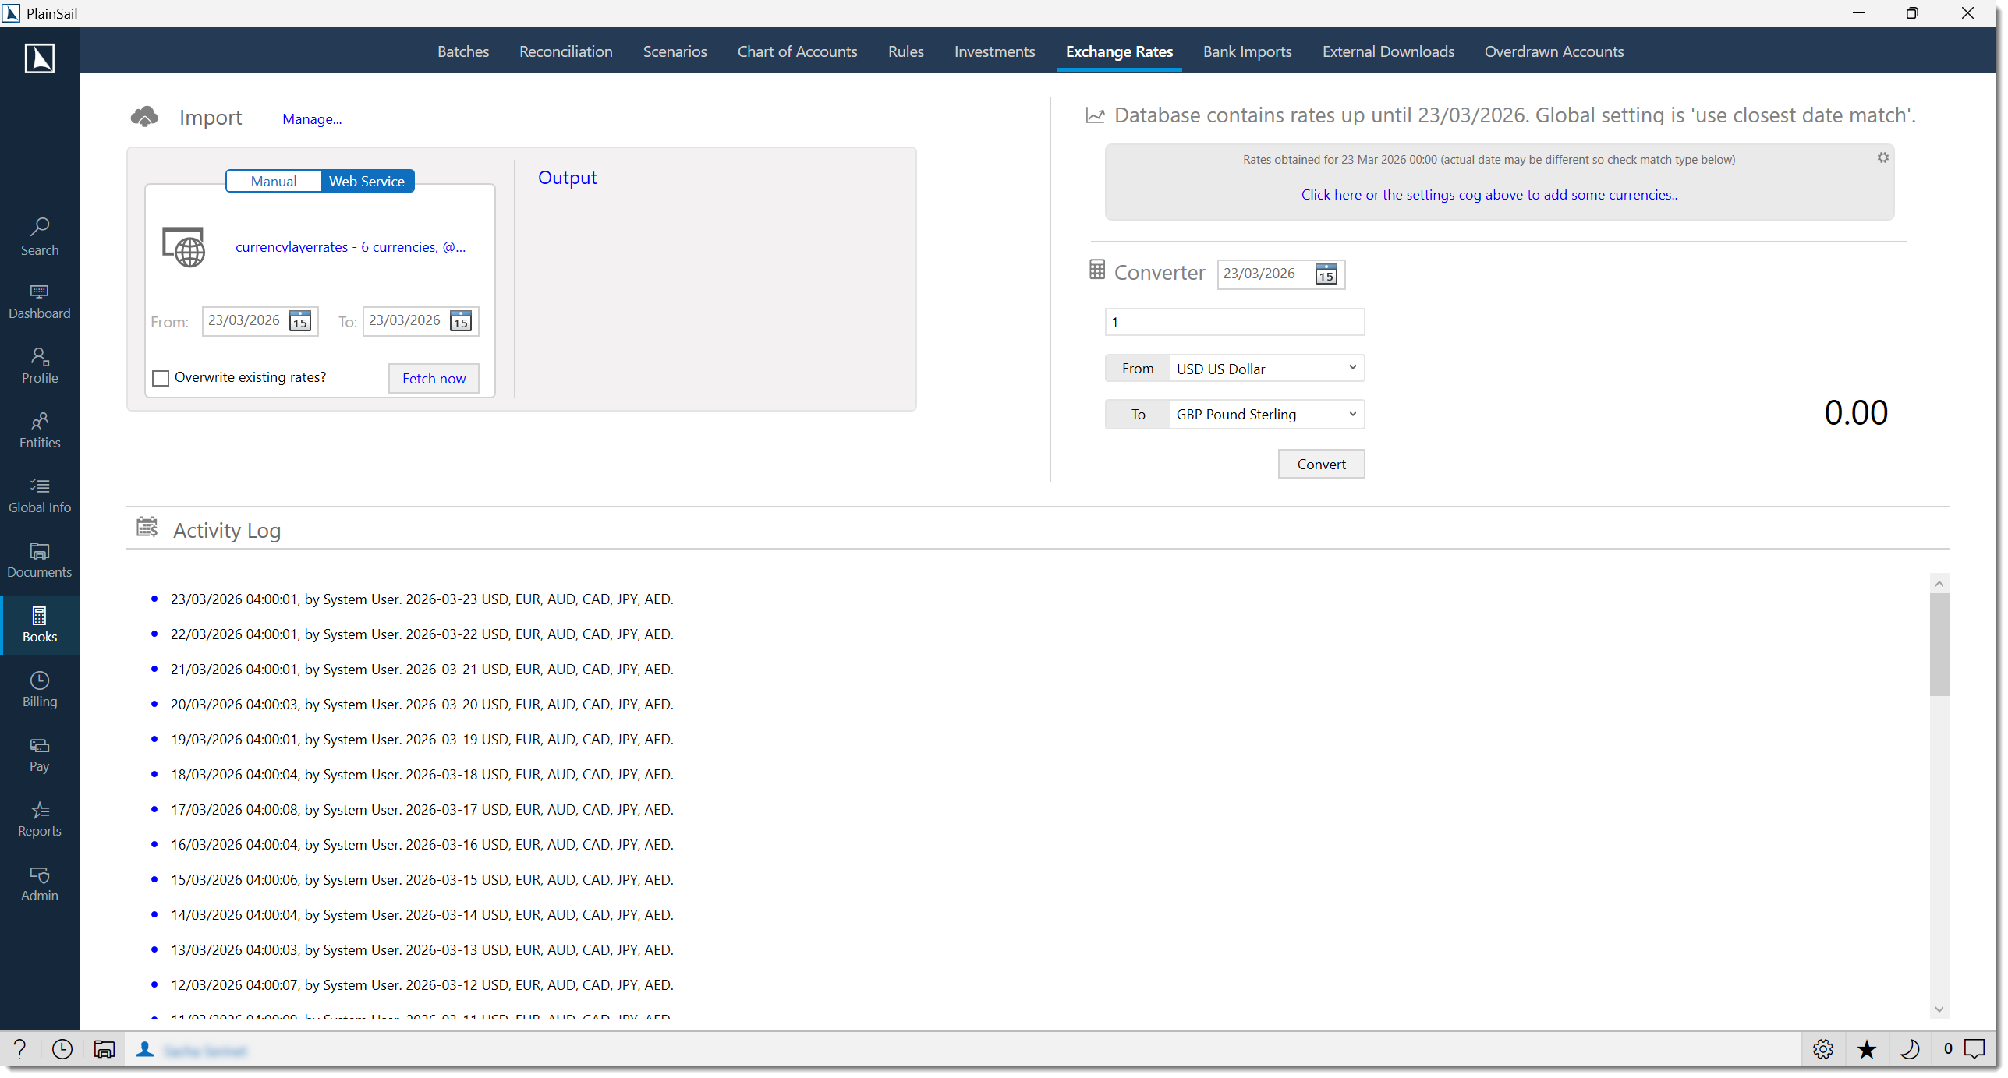The width and height of the screenshot is (2008, 1078).
Task: Switch import mode to Manual
Action: (x=274, y=180)
